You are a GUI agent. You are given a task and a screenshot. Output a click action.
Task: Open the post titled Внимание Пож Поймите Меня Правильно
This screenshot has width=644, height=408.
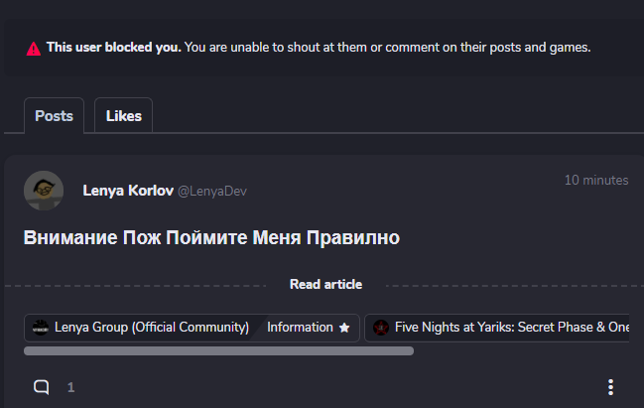click(x=210, y=238)
